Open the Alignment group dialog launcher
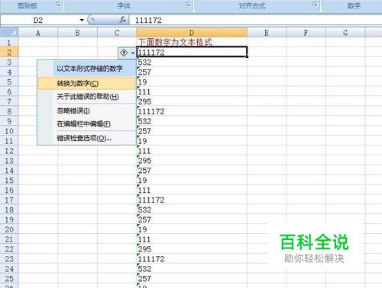 click(x=315, y=5)
